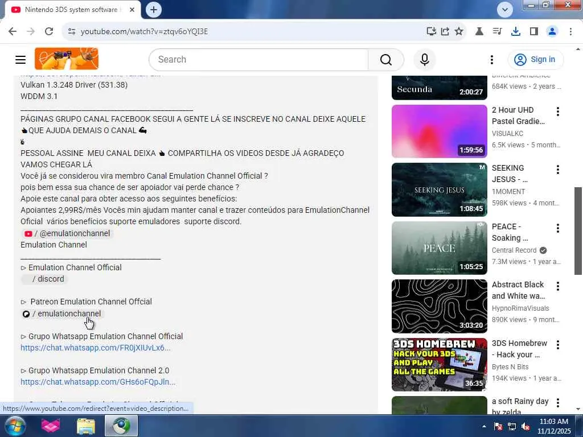
Task: Click the Central Record channel name
Action: tap(514, 250)
